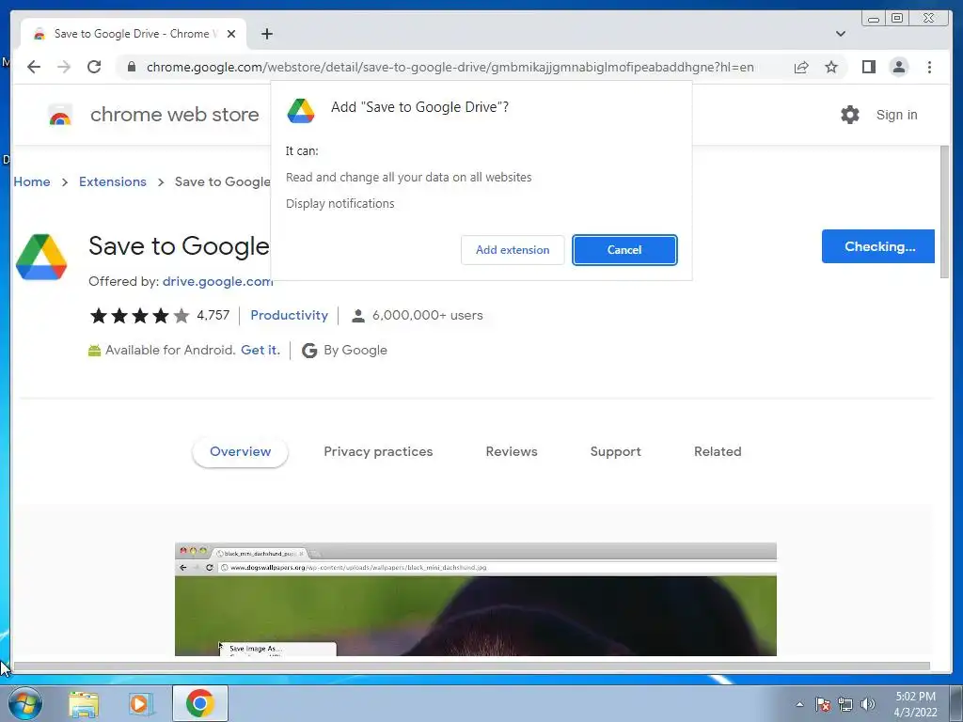Open Action Center flag icon

[x=822, y=704]
